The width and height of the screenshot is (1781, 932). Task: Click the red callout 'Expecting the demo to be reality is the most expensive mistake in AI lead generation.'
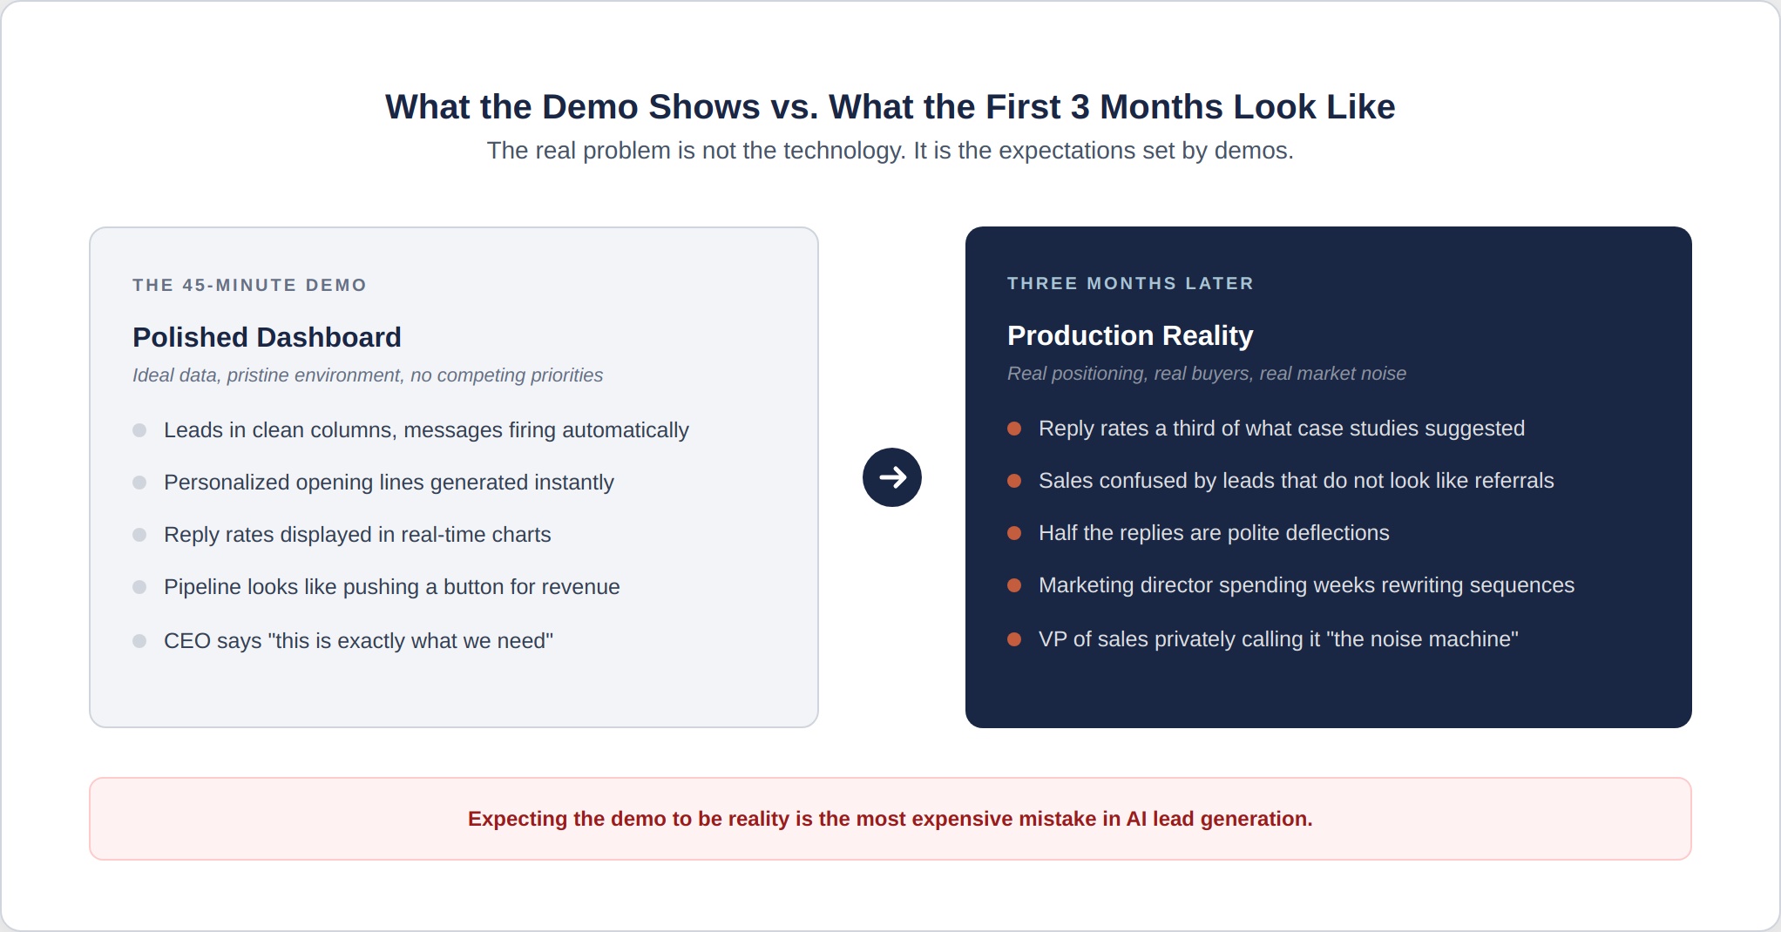[x=890, y=819]
